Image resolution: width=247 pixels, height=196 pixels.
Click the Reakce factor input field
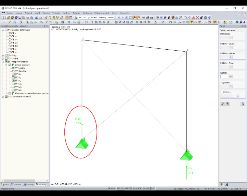tap(225, 77)
